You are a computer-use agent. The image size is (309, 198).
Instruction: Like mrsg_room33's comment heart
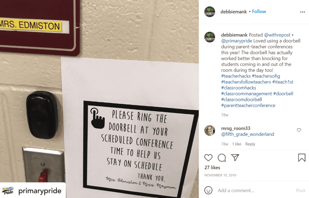click(x=299, y=130)
